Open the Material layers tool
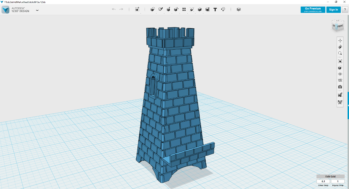 pos(239,9)
